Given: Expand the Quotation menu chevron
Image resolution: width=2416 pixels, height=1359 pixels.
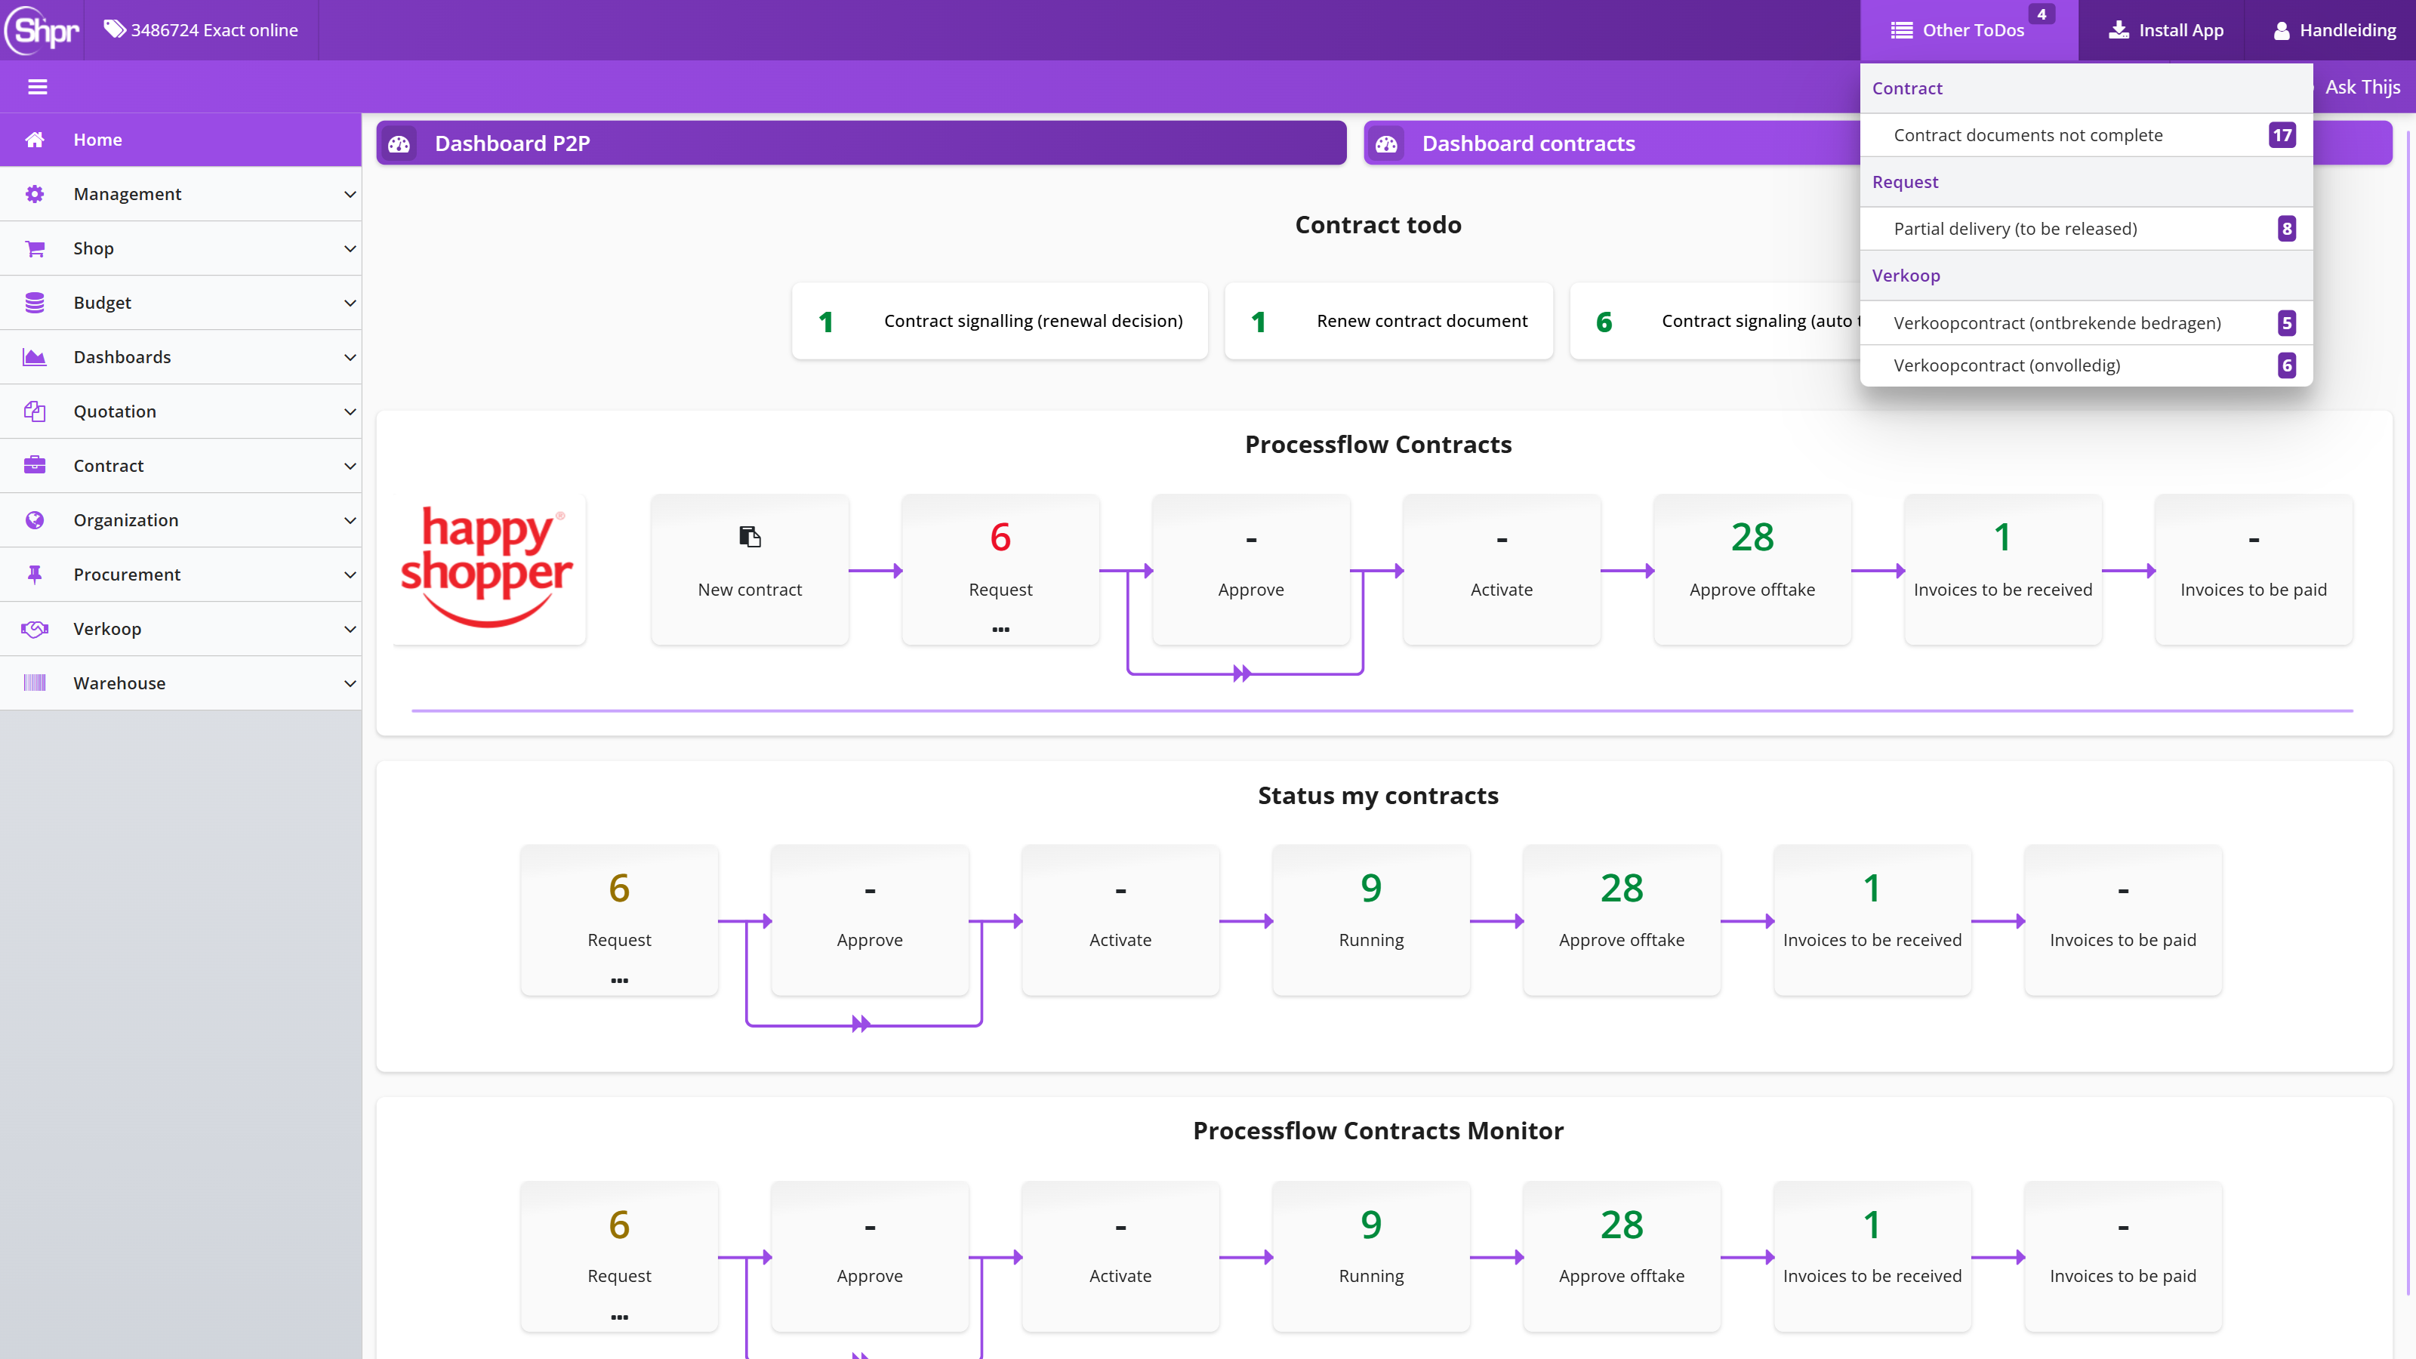Looking at the screenshot, I should [x=350, y=411].
